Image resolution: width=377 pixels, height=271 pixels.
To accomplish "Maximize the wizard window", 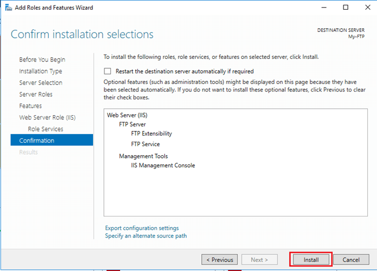I will coord(346,8).
